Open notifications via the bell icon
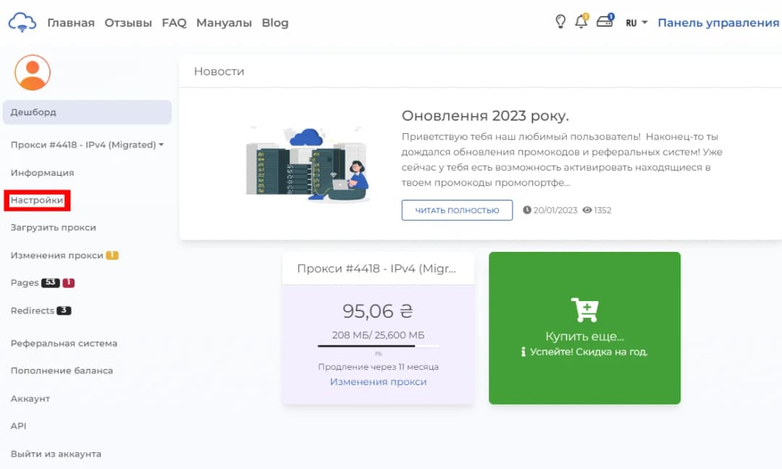Image resolution: width=782 pixels, height=469 pixels. (581, 22)
